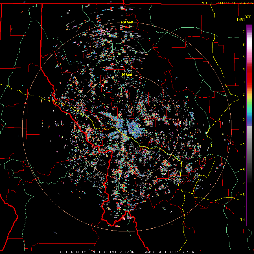Click the DZD product label
This screenshot has width=254, height=254.
click(x=248, y=17)
